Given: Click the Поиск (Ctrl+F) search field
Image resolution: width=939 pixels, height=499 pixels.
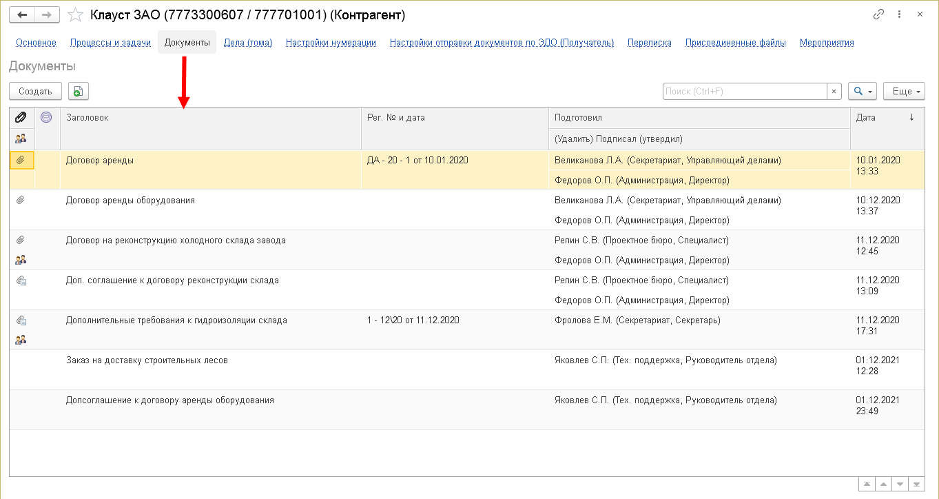Looking at the screenshot, I should [x=745, y=91].
